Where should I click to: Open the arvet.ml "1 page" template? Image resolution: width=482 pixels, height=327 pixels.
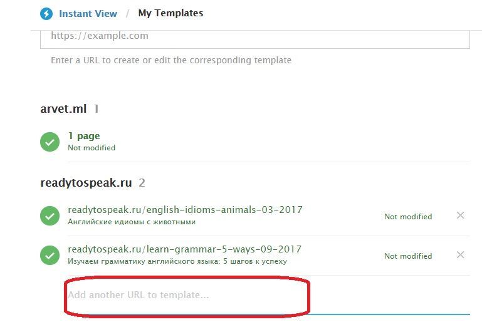84,136
